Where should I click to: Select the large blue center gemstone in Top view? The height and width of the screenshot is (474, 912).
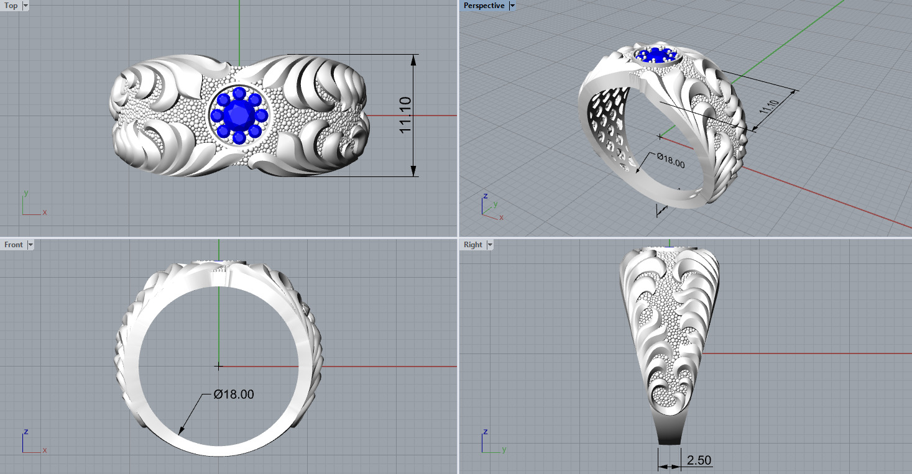tap(238, 116)
